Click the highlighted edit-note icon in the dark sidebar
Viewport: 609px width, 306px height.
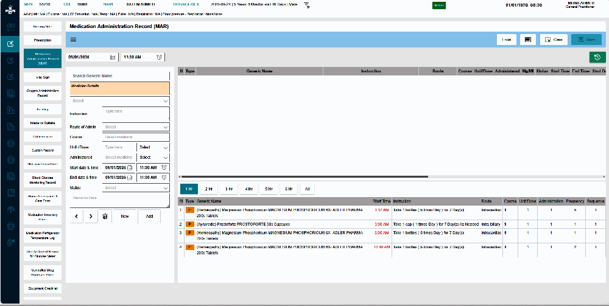pyautogui.click(x=10, y=44)
